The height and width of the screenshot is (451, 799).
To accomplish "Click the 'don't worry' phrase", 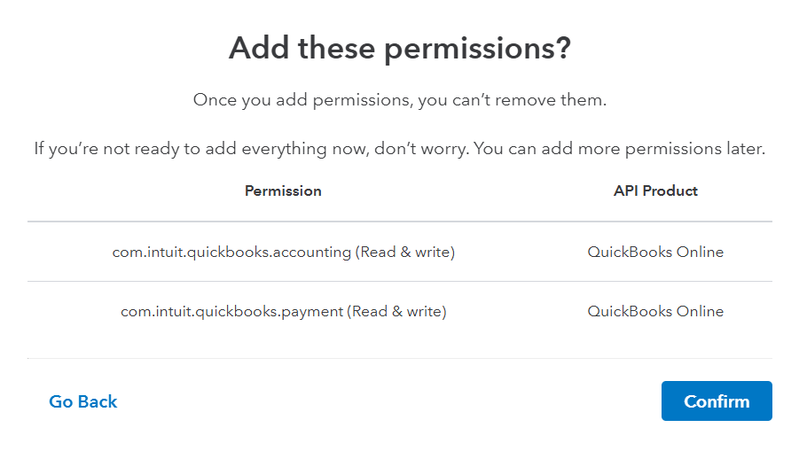I will pos(422,149).
